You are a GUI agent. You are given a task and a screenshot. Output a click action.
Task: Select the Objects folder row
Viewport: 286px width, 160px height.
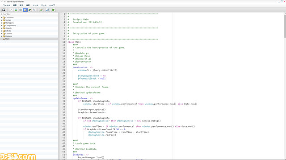pyautogui.click(x=29, y=28)
